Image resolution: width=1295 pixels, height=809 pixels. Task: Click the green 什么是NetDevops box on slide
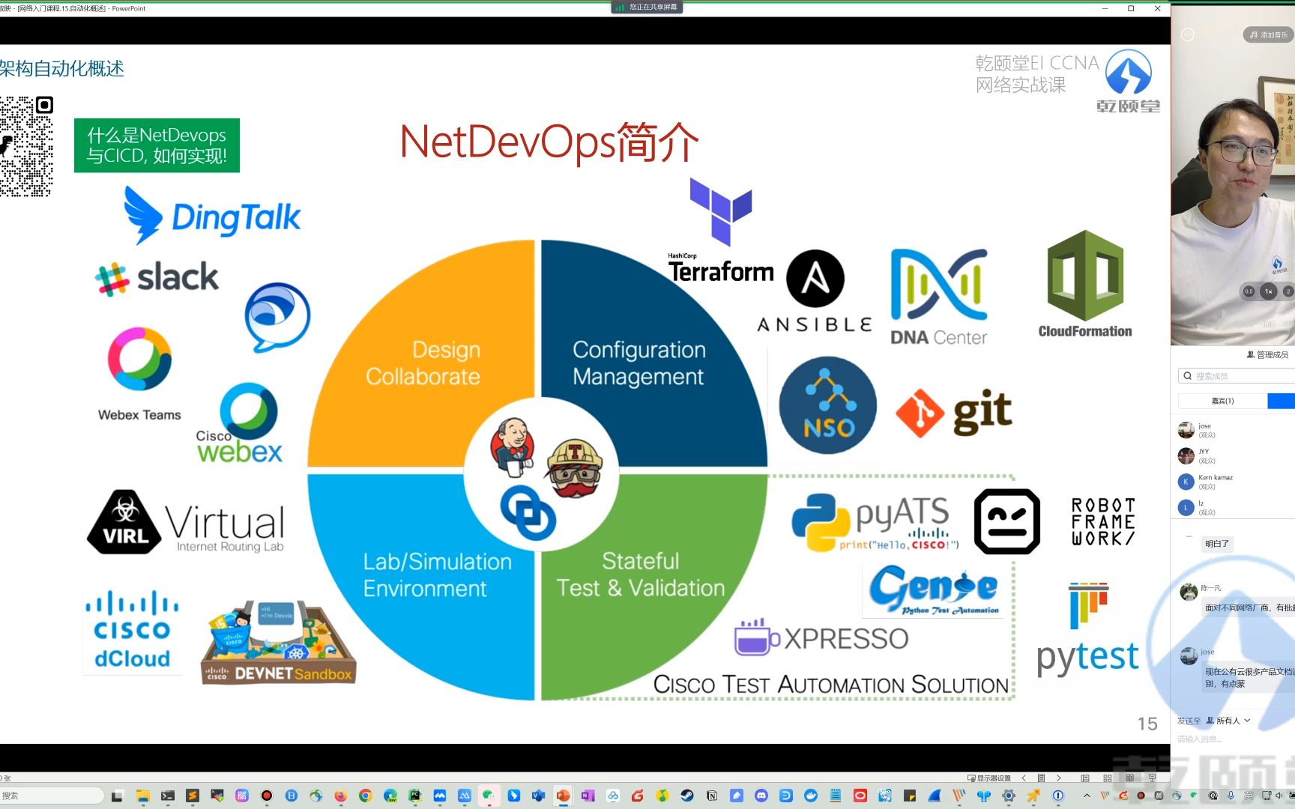(x=157, y=145)
